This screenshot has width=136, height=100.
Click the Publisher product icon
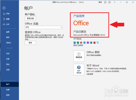click(91, 42)
